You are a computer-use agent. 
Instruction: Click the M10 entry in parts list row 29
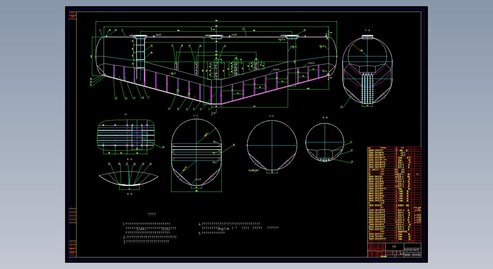pyautogui.click(x=403, y=172)
